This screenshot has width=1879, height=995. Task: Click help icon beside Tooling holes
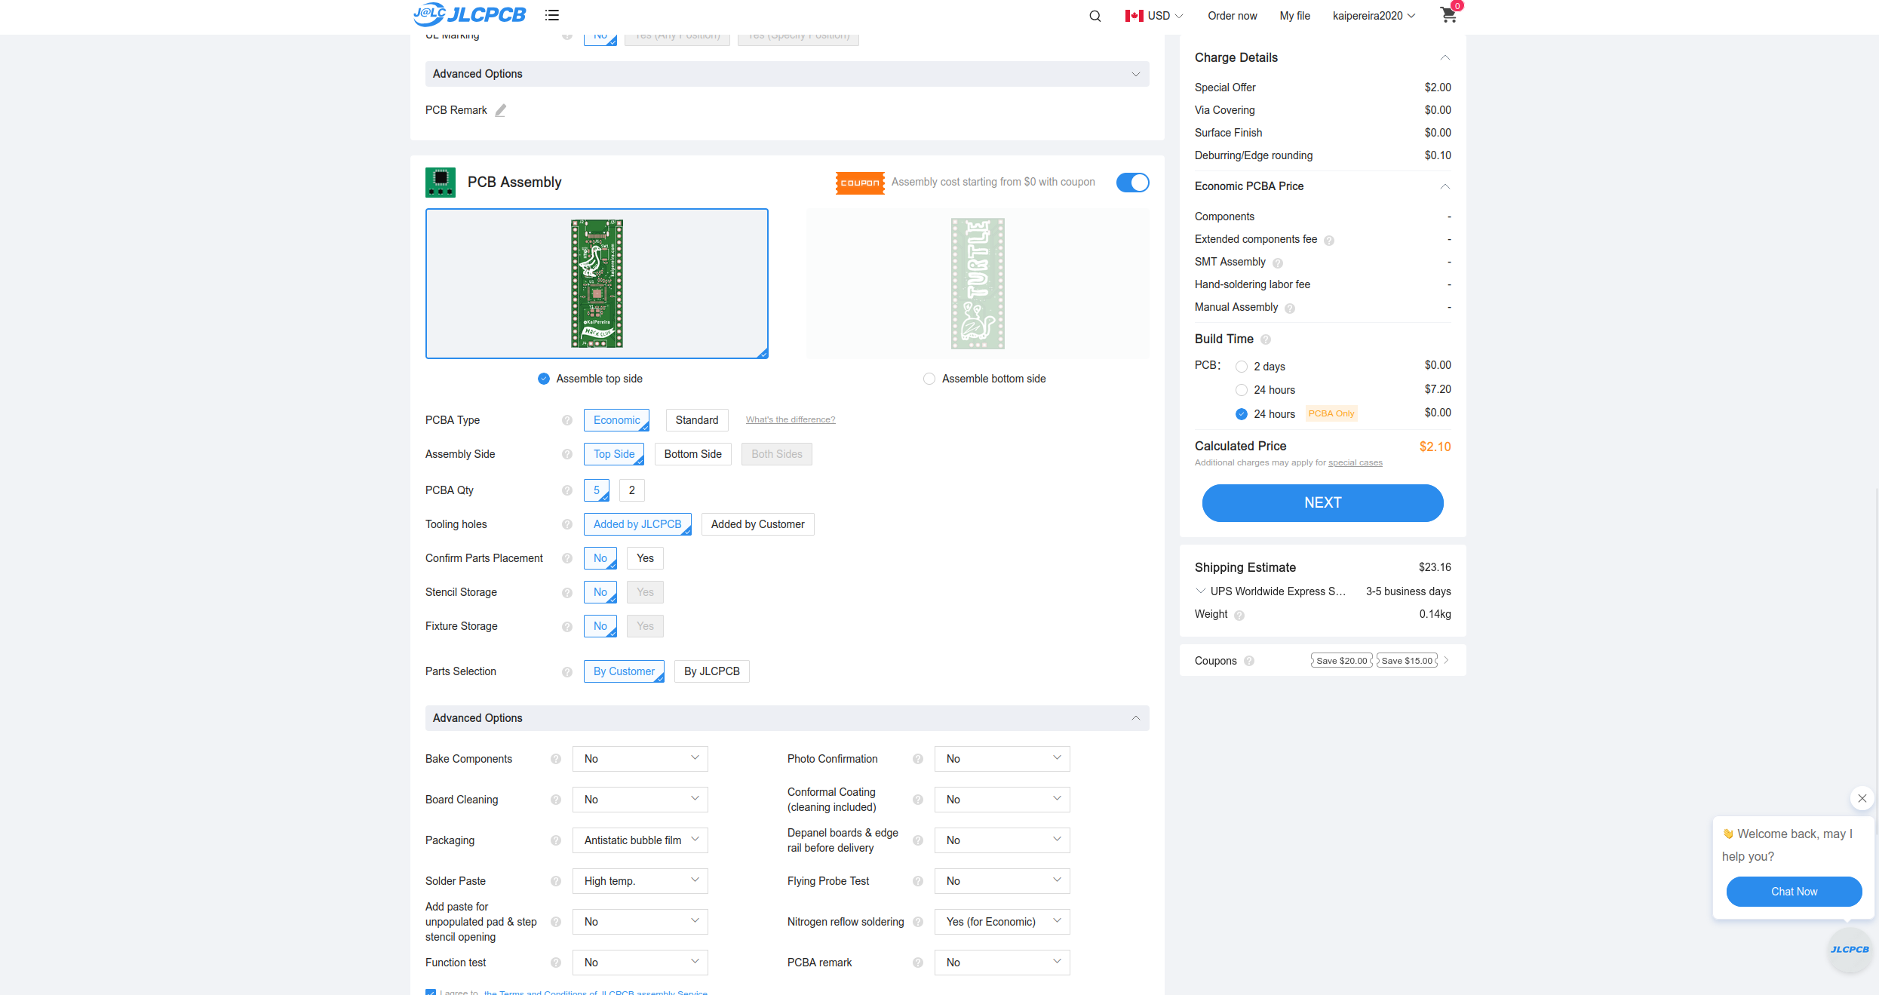coord(567,524)
